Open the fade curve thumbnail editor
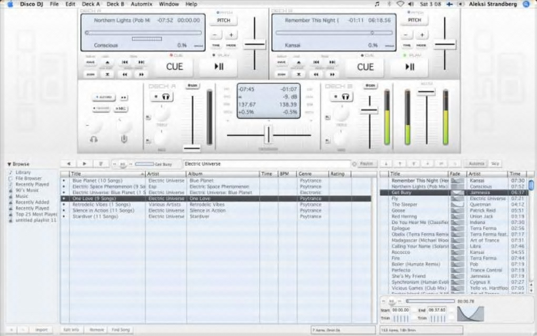The image size is (537, 336). (471, 314)
